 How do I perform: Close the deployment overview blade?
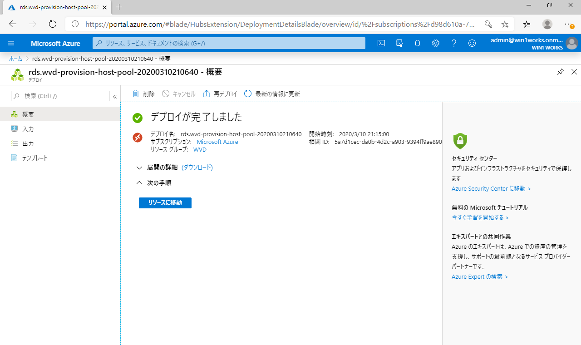574,72
